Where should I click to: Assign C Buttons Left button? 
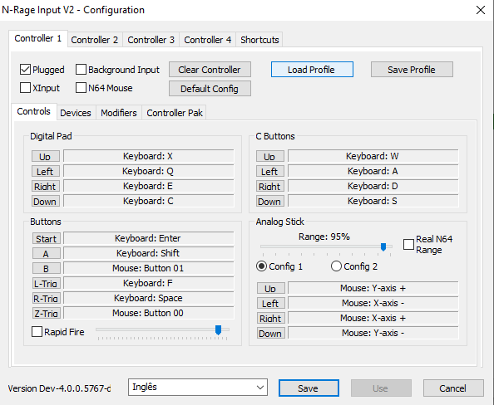click(x=270, y=171)
